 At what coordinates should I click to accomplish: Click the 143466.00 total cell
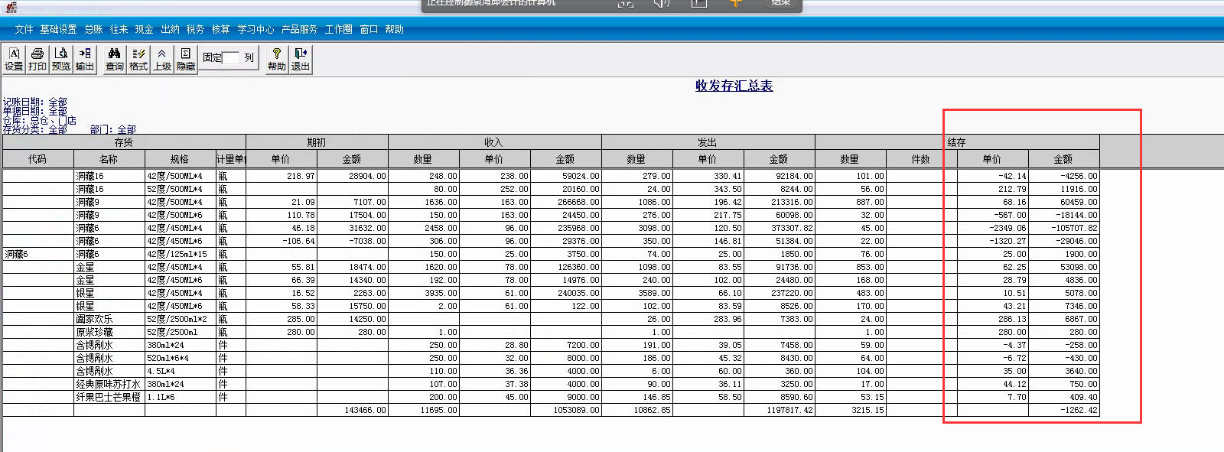pos(352,410)
